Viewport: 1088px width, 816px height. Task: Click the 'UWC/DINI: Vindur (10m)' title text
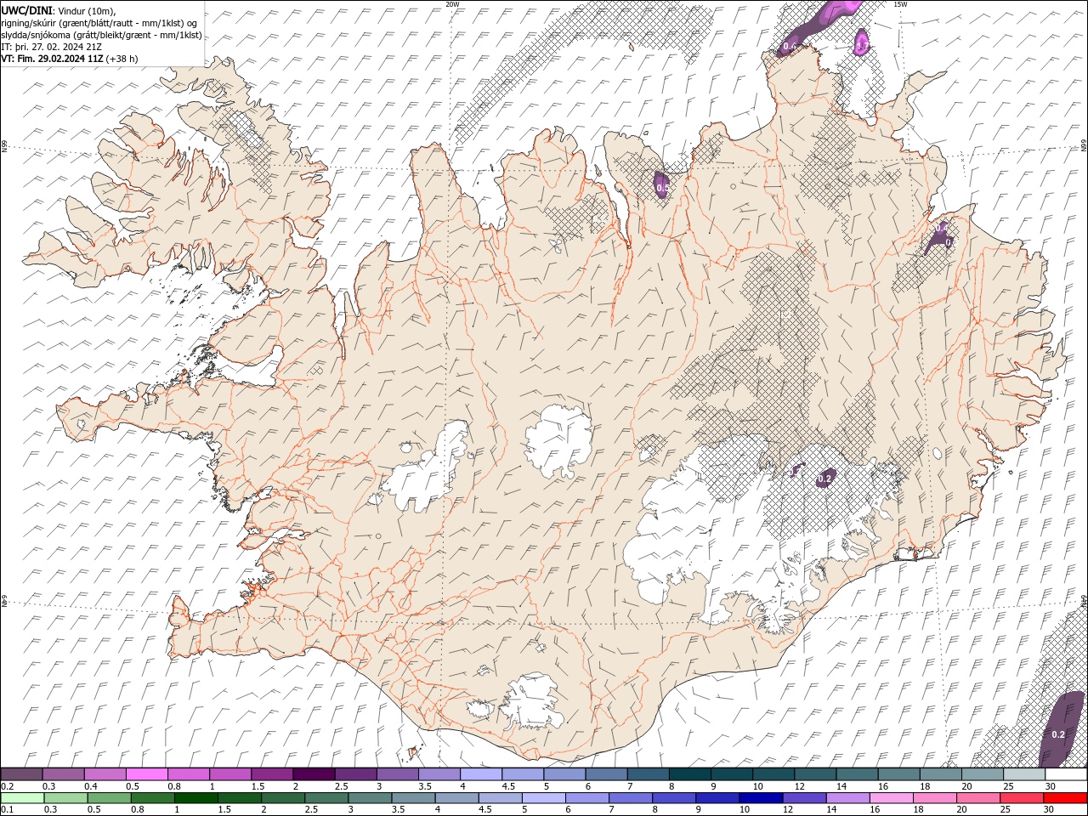59,10
